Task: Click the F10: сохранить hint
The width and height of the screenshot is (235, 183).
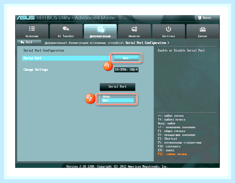Action: click(x=169, y=147)
